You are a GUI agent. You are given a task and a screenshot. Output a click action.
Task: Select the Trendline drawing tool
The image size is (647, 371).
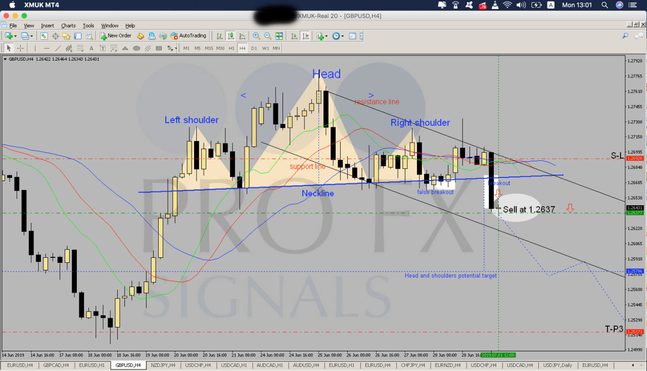[58, 48]
